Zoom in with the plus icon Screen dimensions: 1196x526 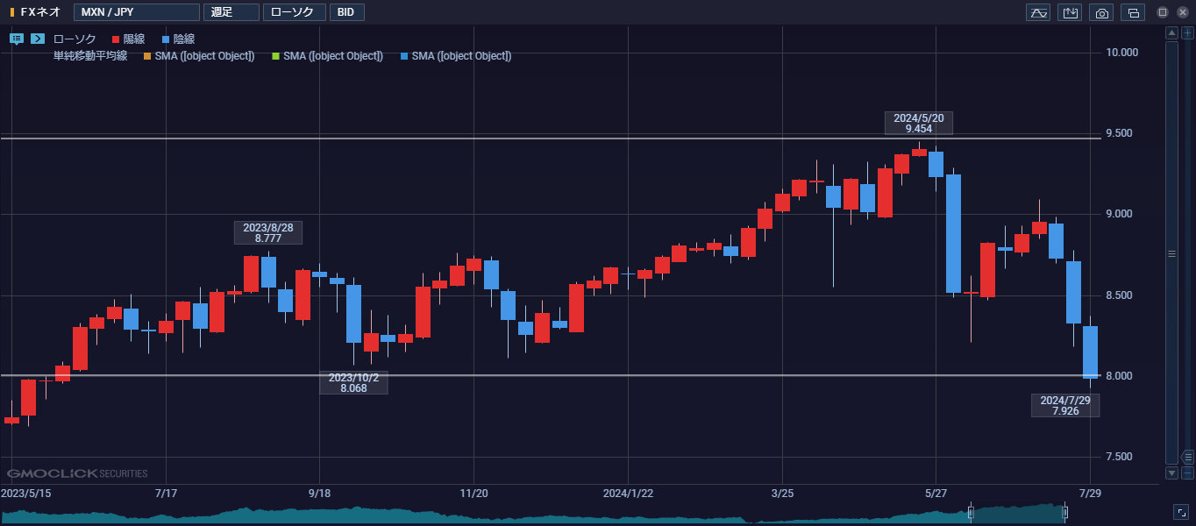(1187, 32)
